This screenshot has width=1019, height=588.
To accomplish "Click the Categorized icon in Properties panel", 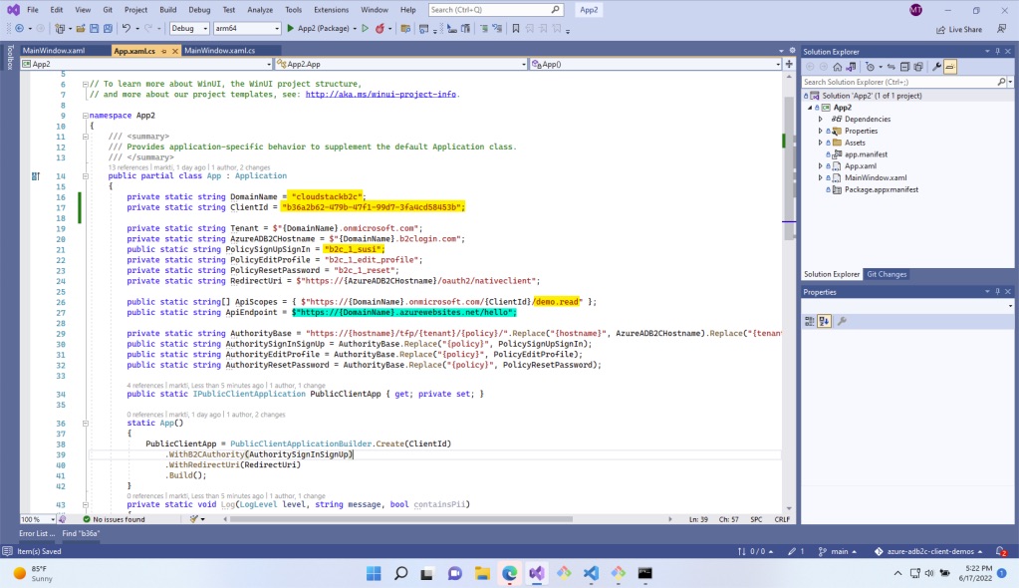I will 810,321.
